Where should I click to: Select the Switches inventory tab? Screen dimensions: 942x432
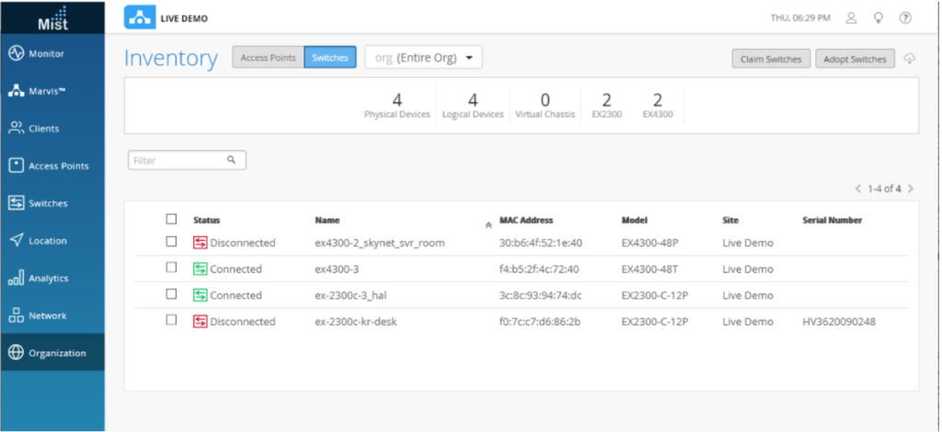coord(330,58)
